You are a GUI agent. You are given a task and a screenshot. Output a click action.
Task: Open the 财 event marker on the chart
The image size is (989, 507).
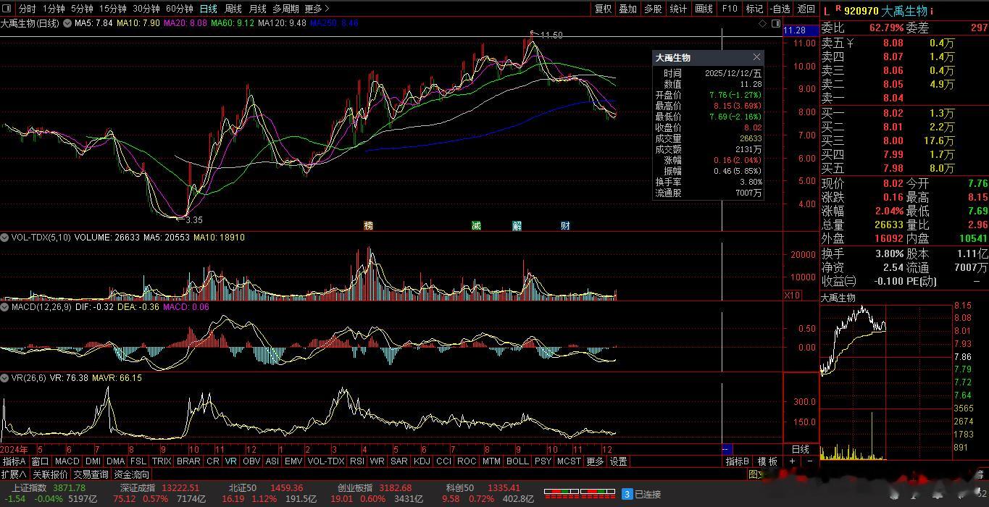tap(565, 225)
